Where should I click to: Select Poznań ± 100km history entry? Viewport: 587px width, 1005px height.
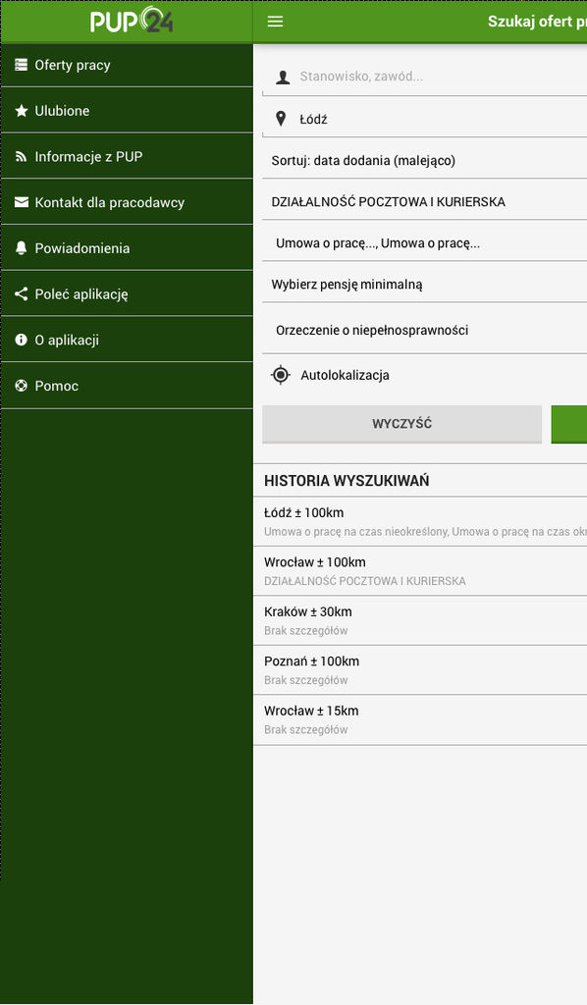420,669
